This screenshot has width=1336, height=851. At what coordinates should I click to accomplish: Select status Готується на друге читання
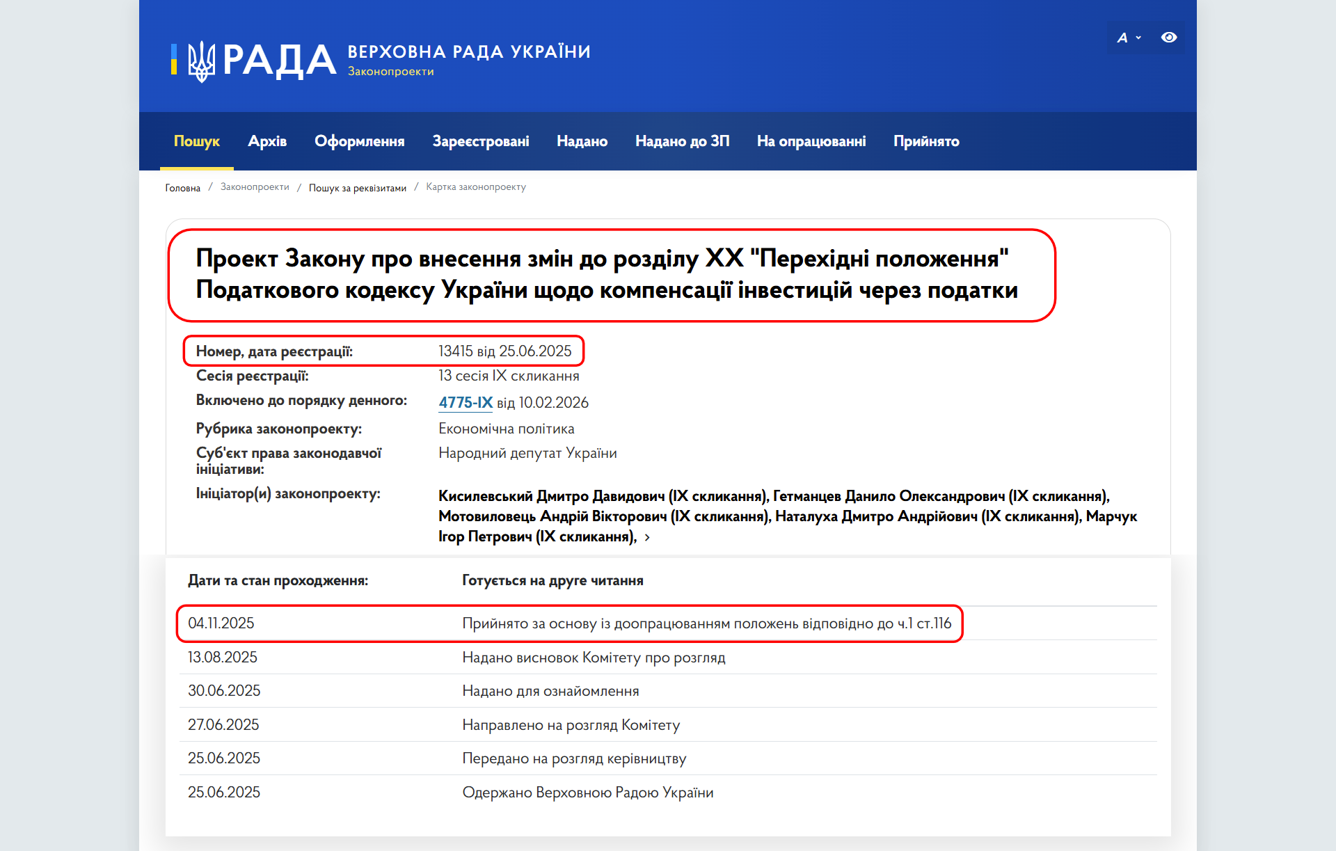(x=553, y=580)
